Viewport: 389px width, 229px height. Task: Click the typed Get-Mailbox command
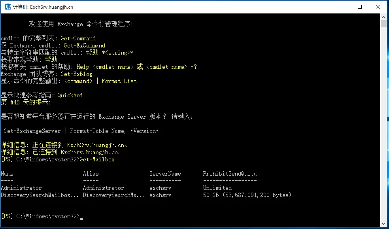point(97,159)
